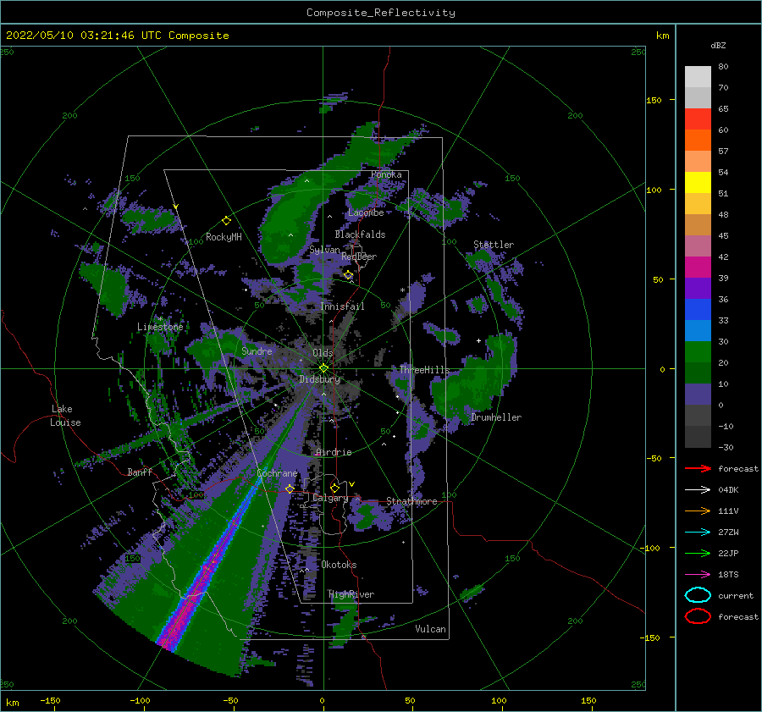Pick the orange 57-60 dBZ swatch
Screen dimensions: 762x712
pyautogui.click(x=698, y=140)
